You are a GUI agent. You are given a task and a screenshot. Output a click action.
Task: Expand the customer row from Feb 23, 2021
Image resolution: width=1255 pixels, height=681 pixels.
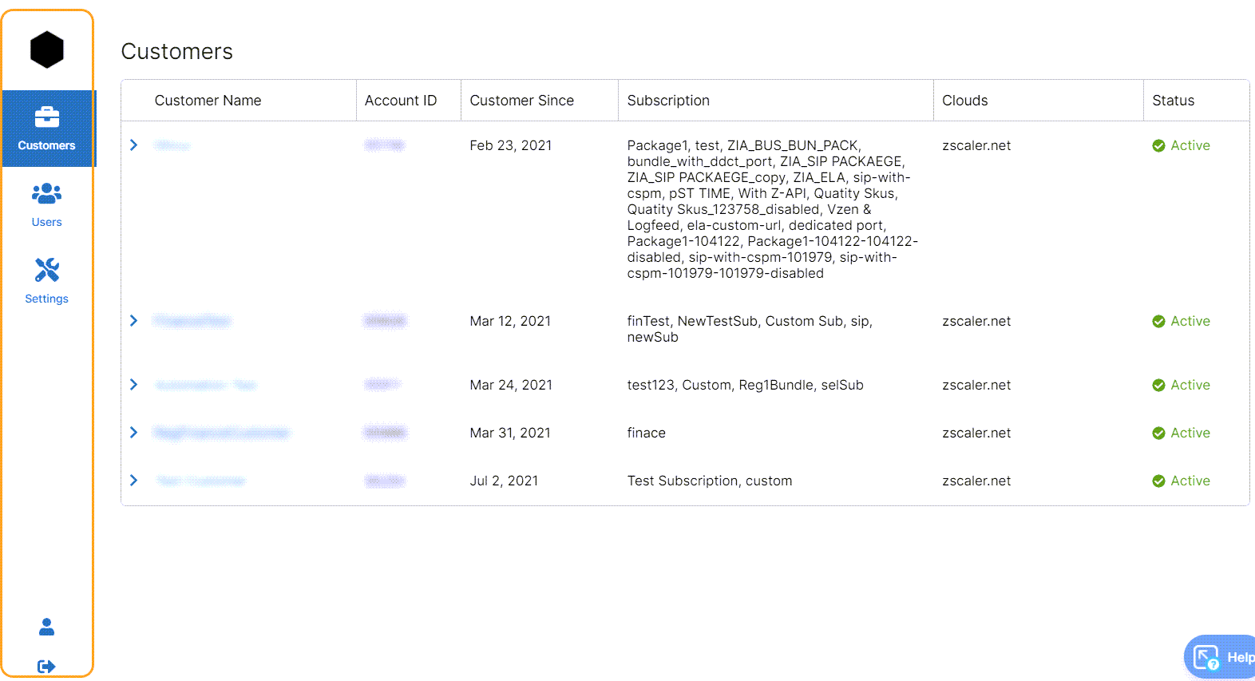coord(134,145)
